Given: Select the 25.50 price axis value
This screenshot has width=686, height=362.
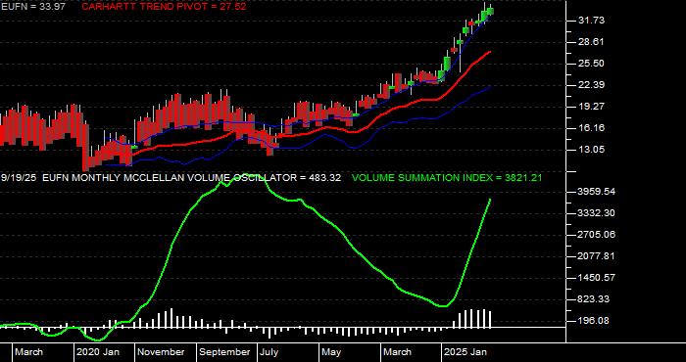Looking at the screenshot, I should point(591,64).
